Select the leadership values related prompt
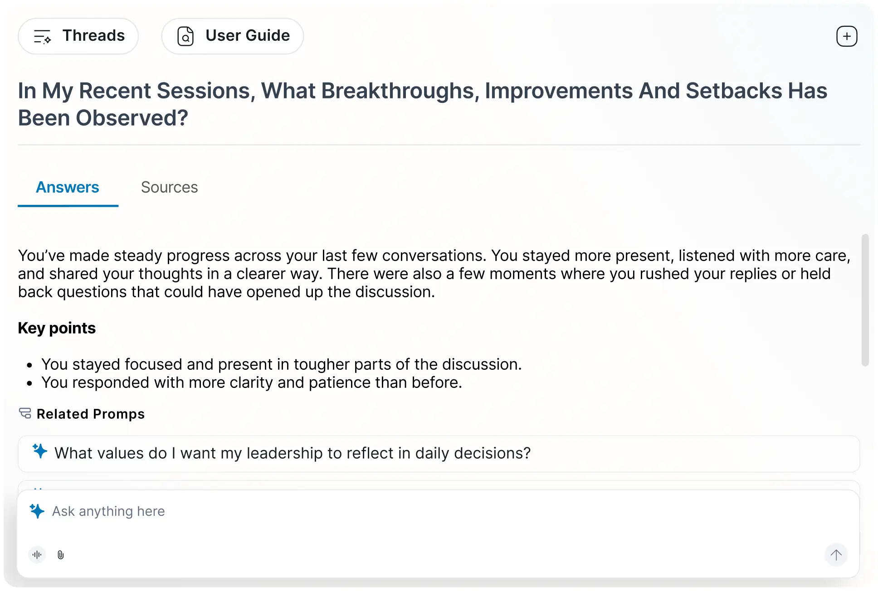The width and height of the screenshot is (878, 591). (293, 453)
